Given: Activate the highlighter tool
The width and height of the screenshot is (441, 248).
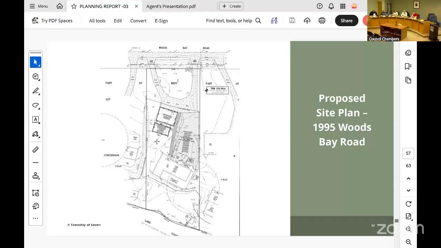Looking at the screenshot, I should [x=35, y=91].
